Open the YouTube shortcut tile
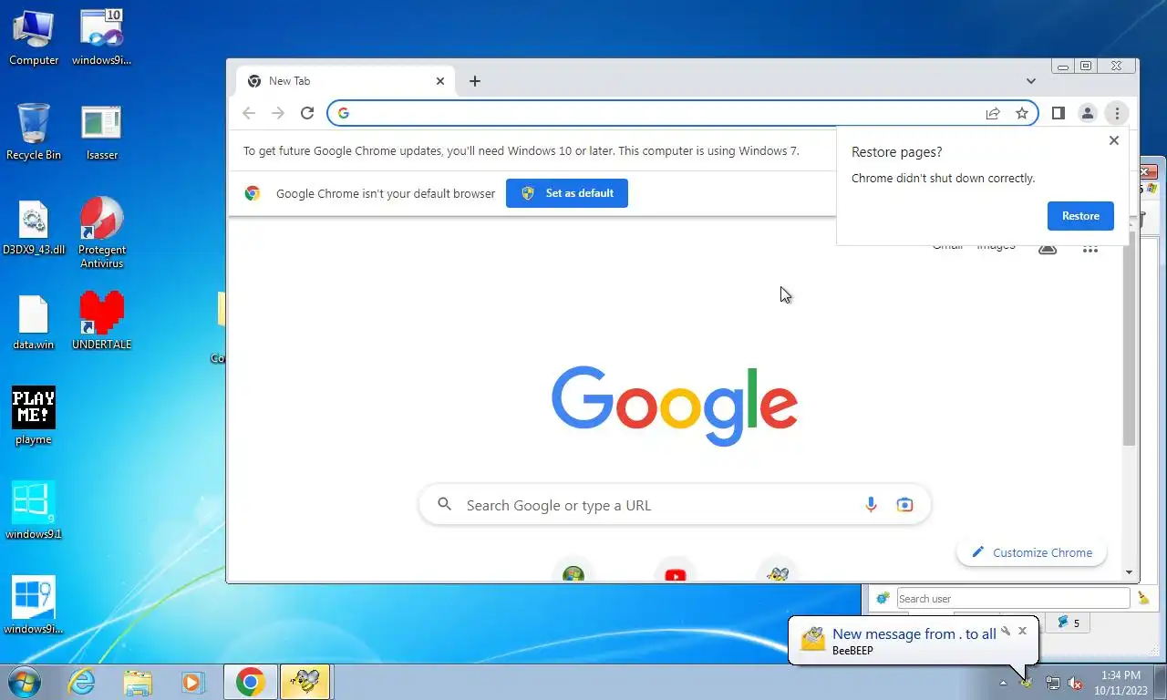The width and height of the screenshot is (1167, 700). coord(676,574)
